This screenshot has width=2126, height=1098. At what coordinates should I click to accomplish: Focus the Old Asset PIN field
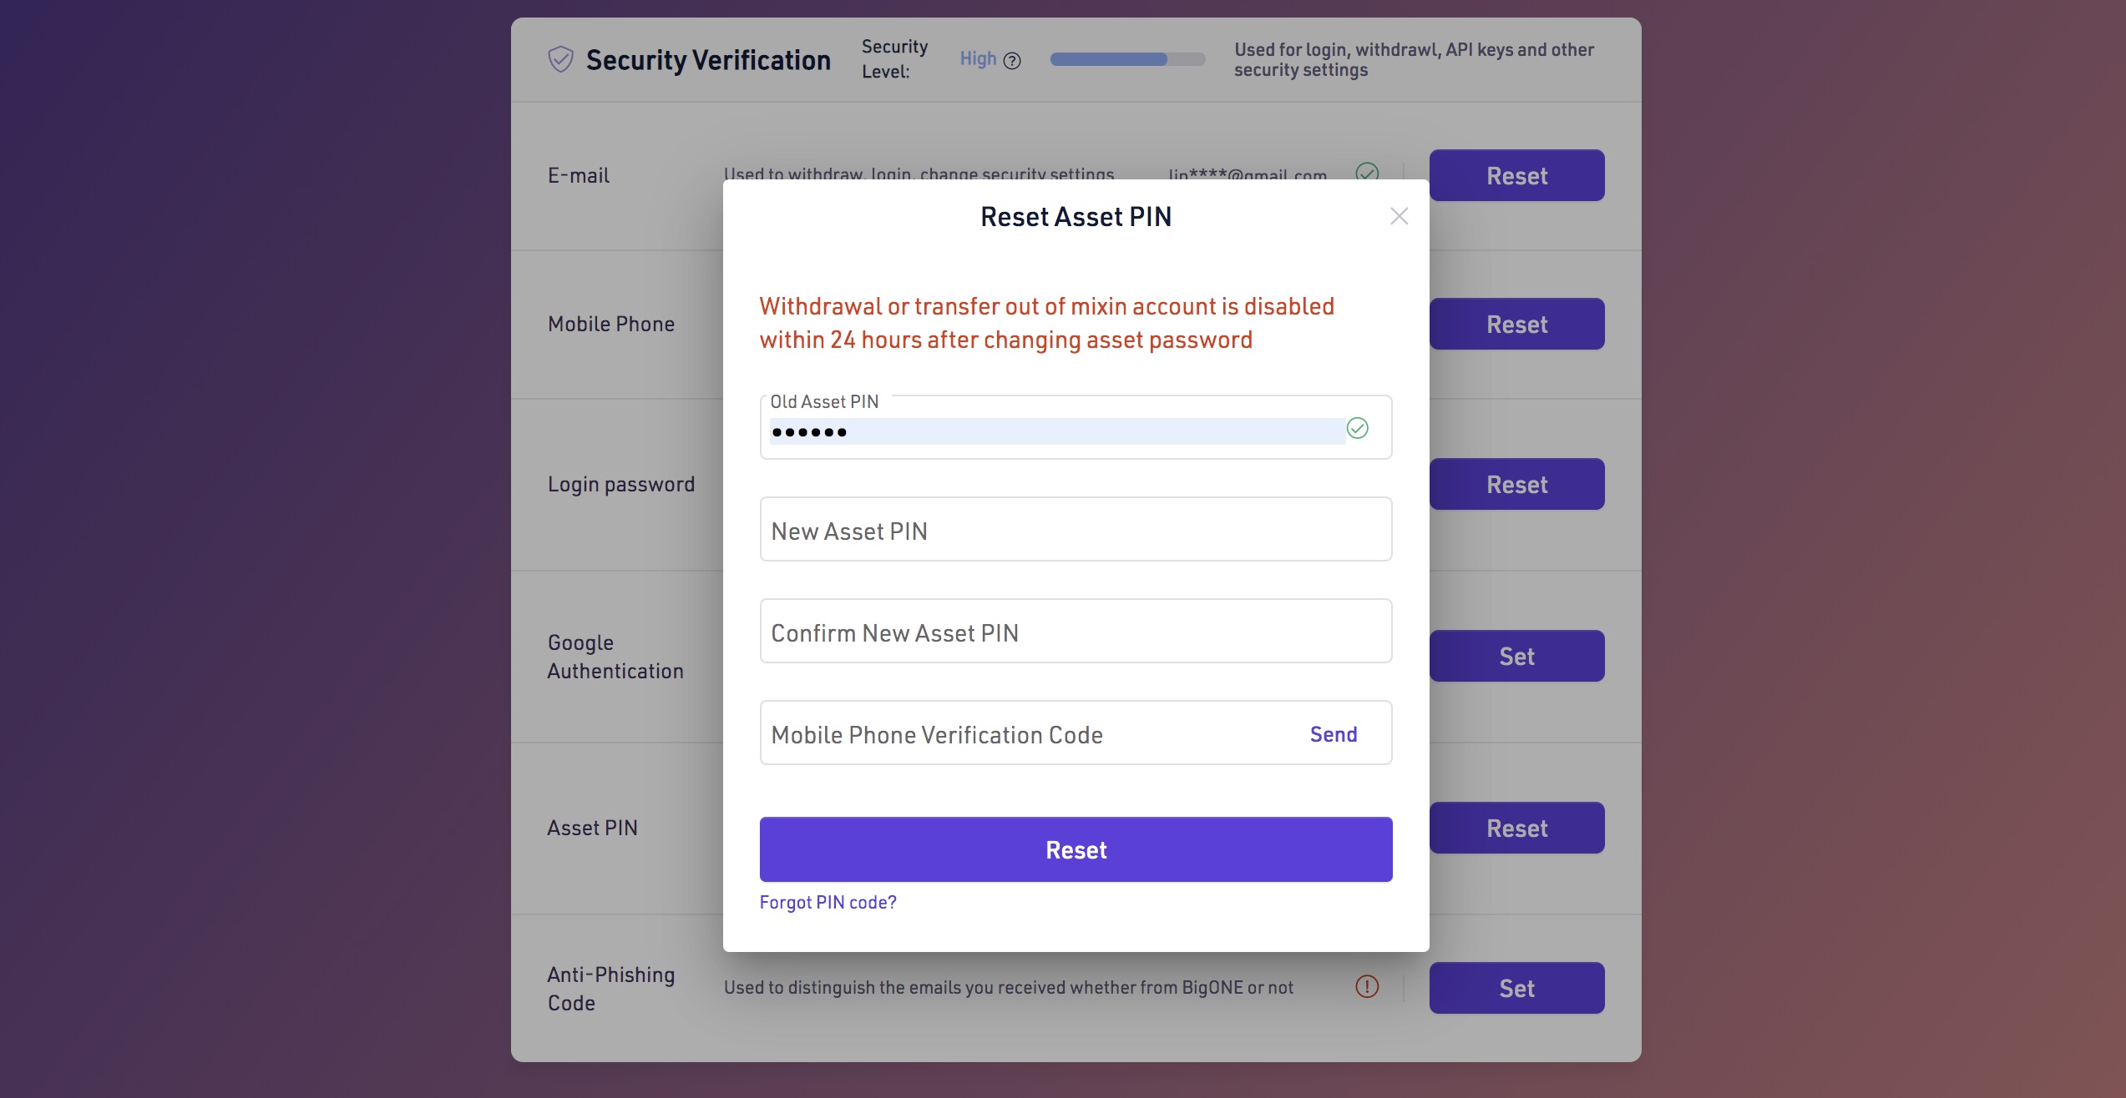pos(1056,431)
